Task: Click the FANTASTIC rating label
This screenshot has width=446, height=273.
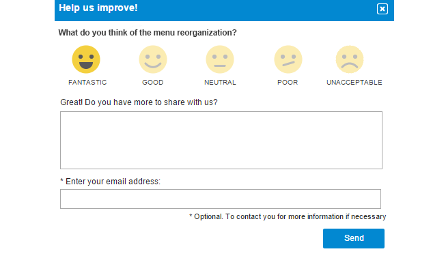Action: [x=87, y=83]
